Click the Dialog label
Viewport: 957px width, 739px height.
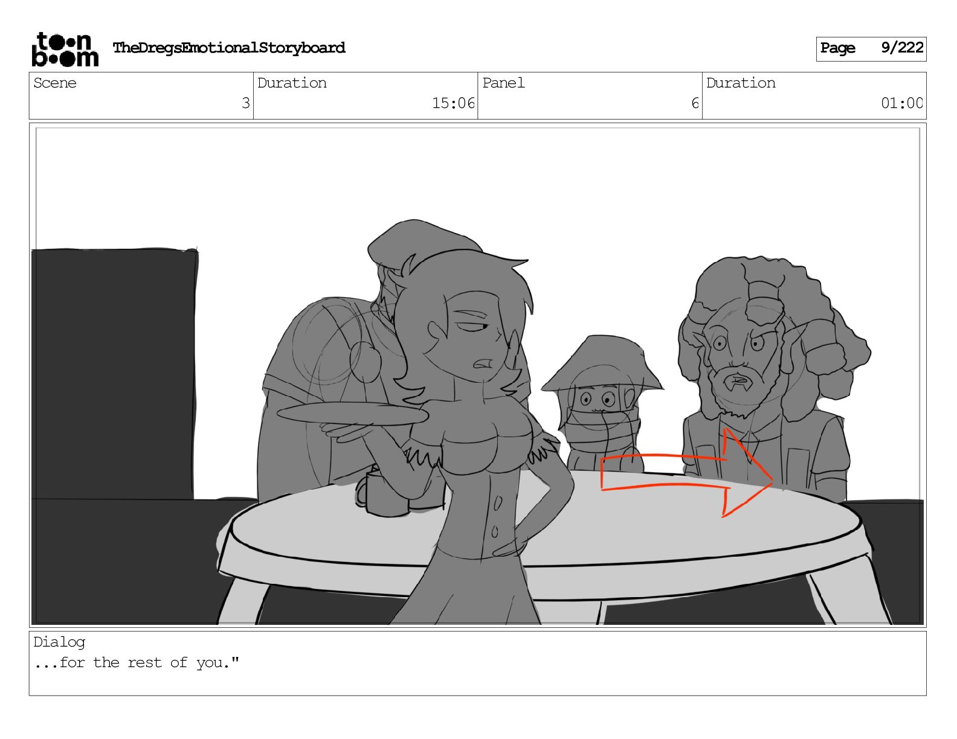pyautogui.click(x=59, y=642)
